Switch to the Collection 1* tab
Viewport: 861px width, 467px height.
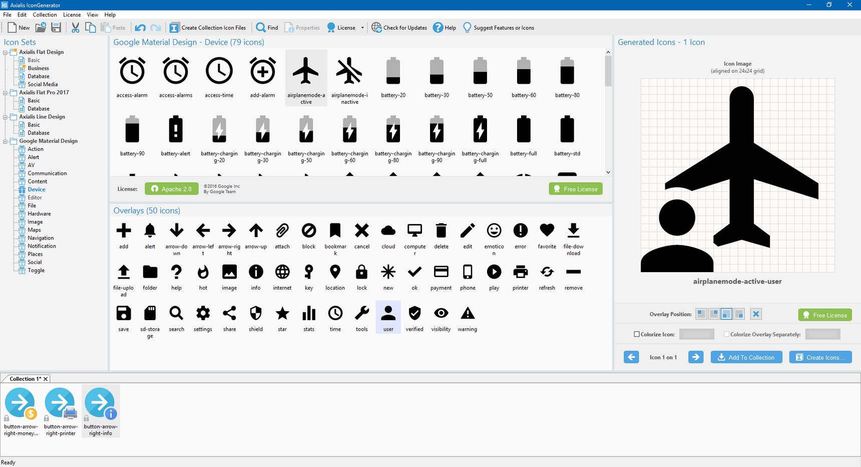click(x=25, y=379)
